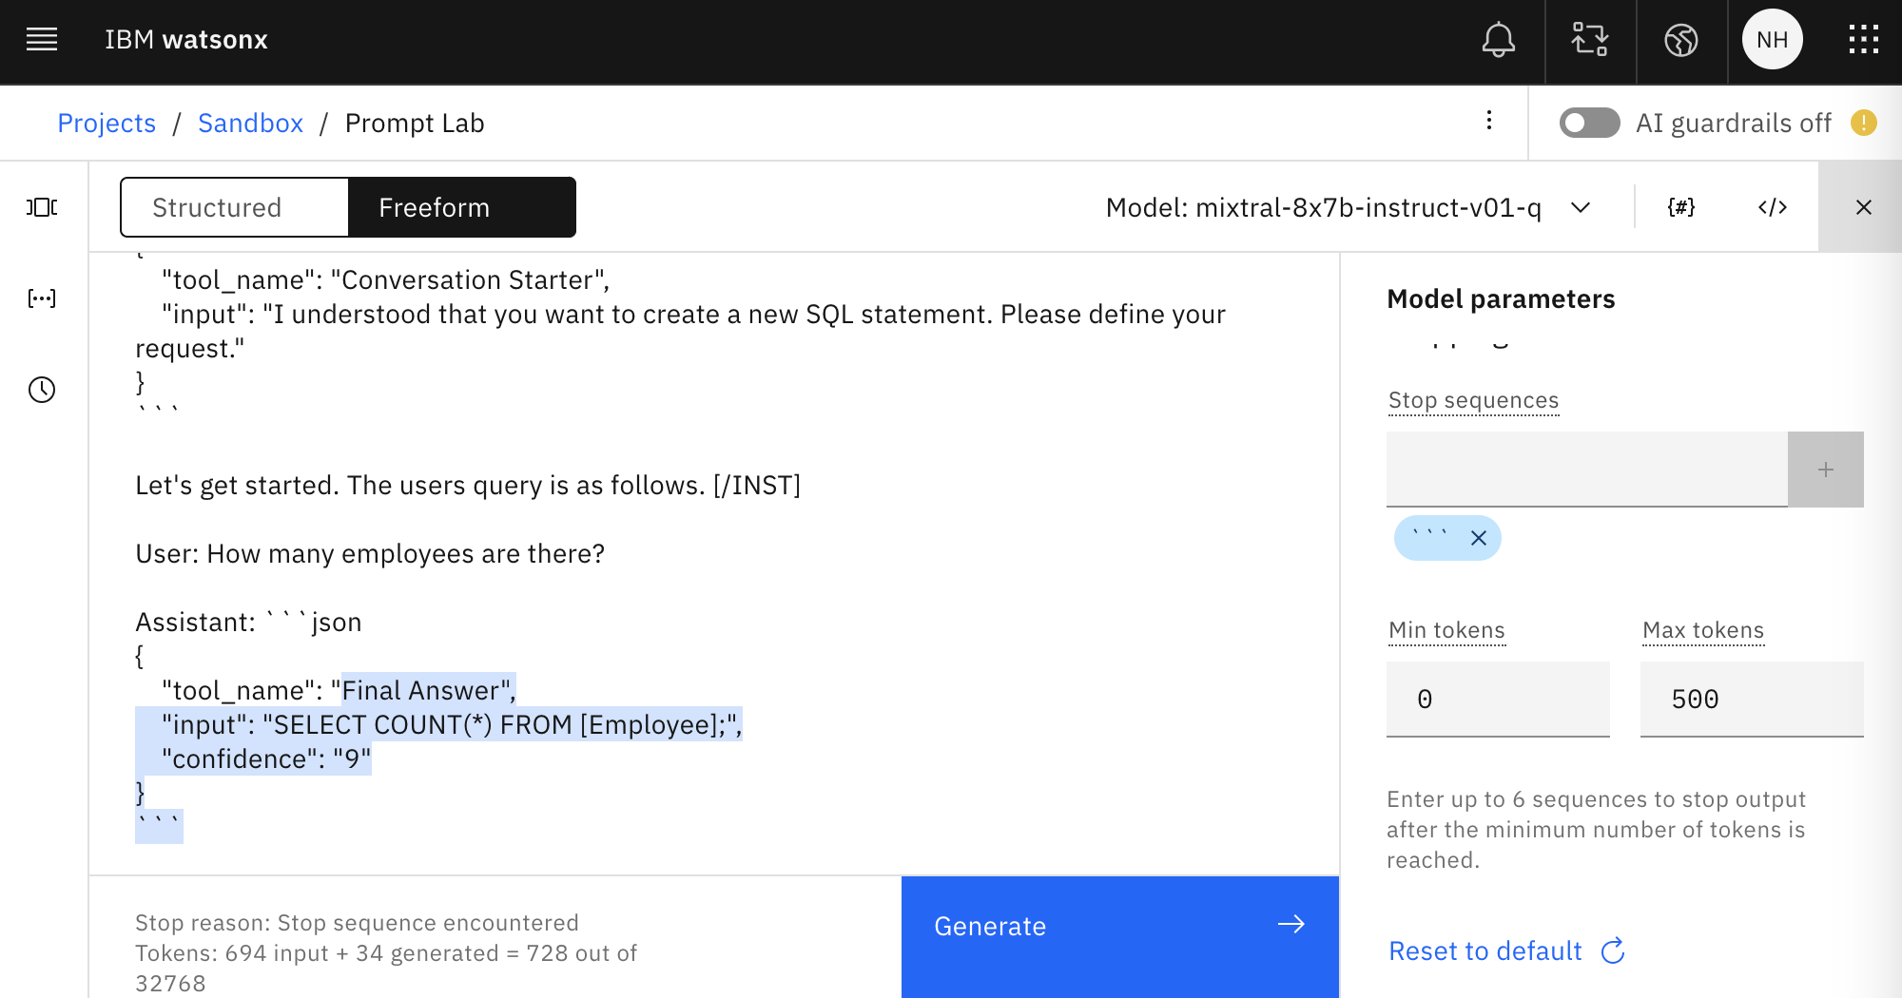
Task: Toggle the AI guardrails switch
Action: (1589, 124)
